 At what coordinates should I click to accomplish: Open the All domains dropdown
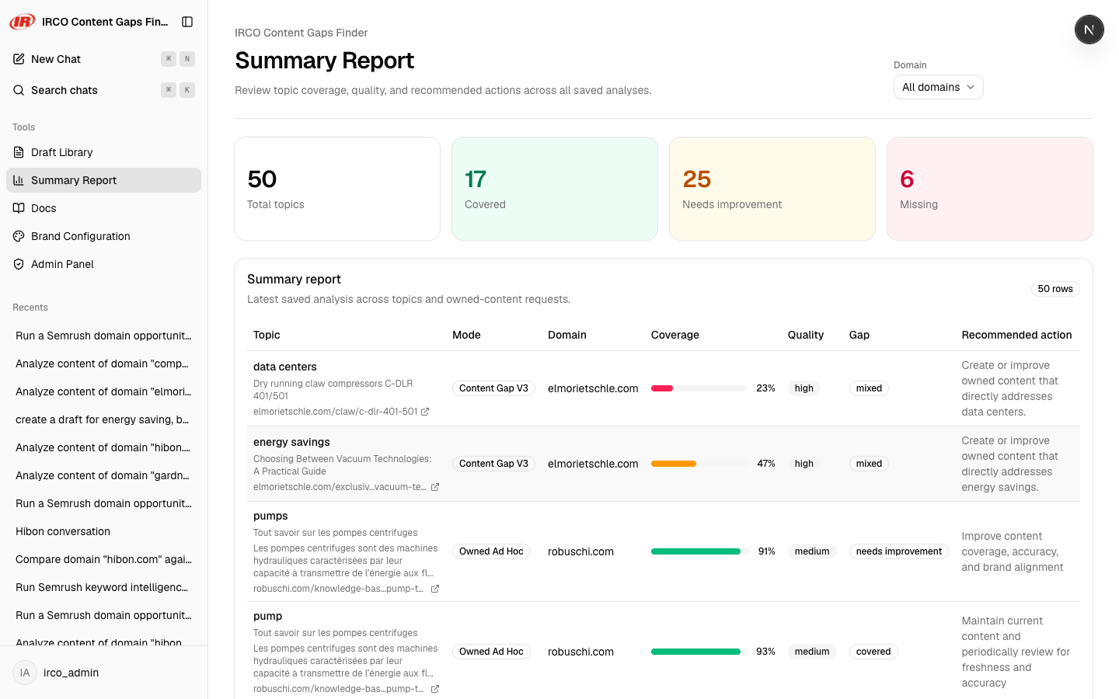(x=938, y=87)
